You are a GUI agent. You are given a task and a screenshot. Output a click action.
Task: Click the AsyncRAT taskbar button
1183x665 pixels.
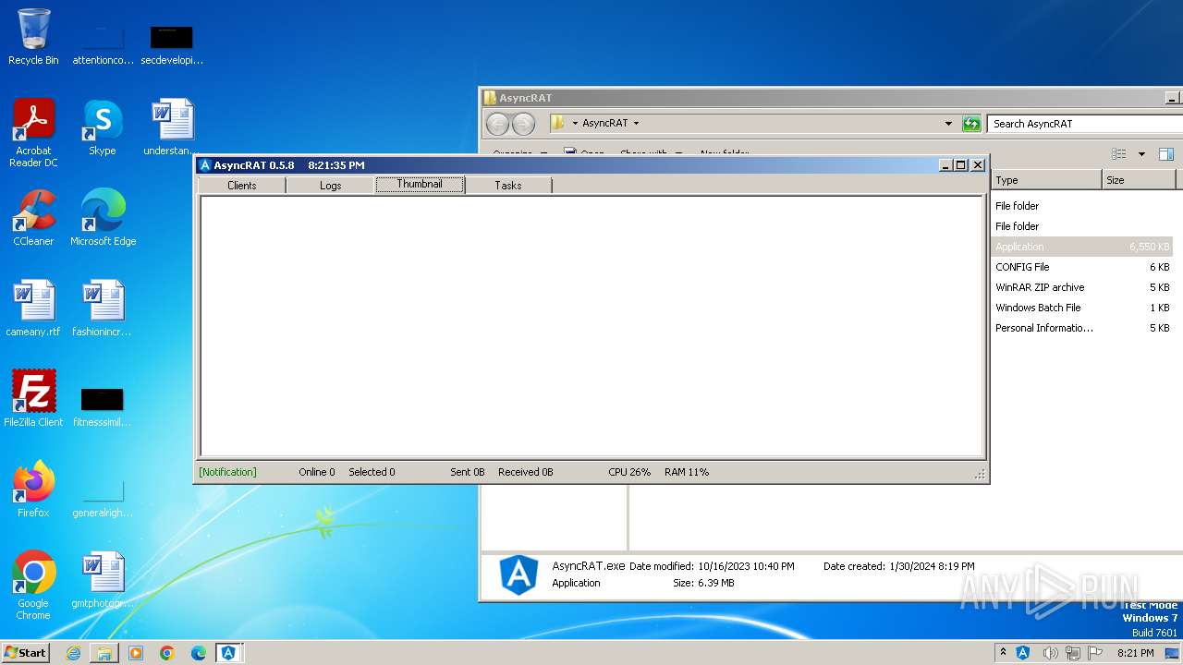coord(228,653)
